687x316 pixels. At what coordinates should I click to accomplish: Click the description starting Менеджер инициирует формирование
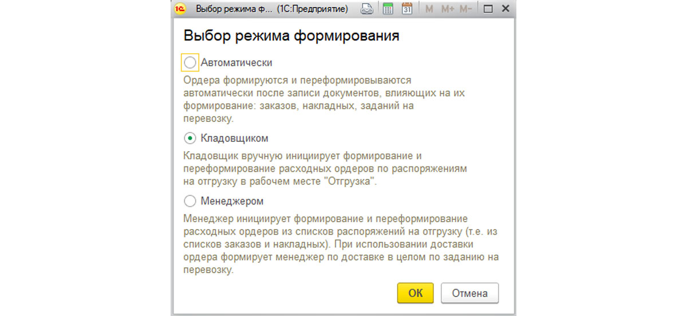coord(341,244)
